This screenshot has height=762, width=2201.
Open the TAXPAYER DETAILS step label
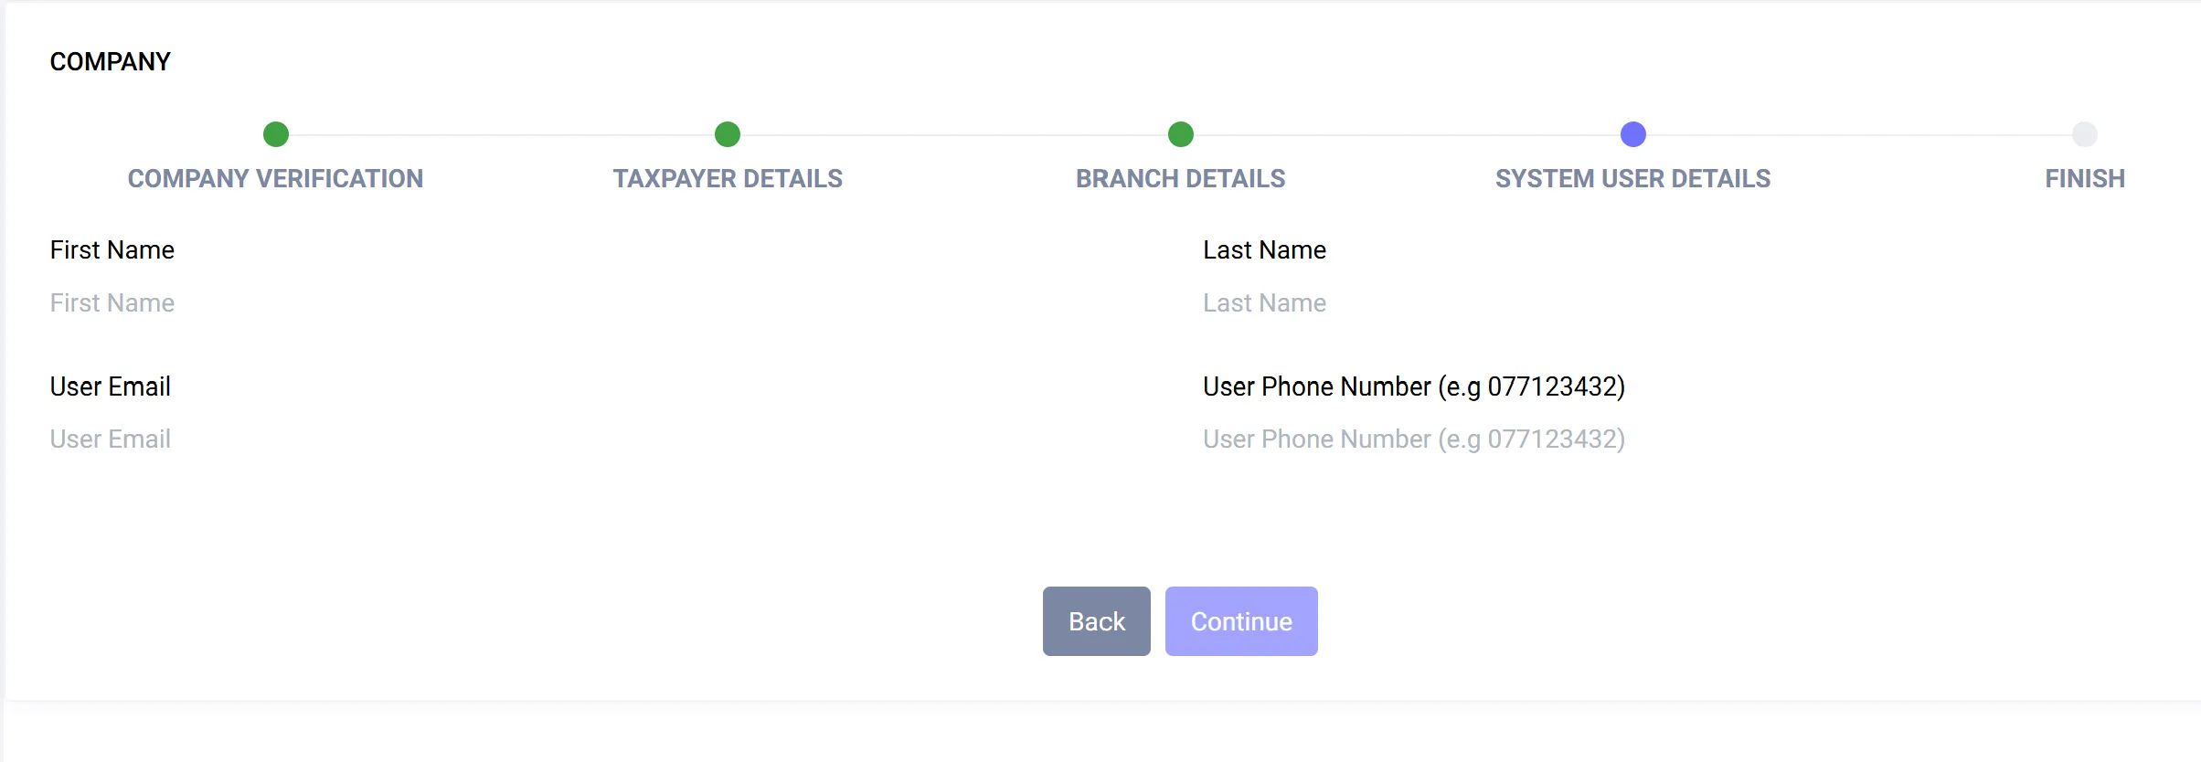click(728, 178)
